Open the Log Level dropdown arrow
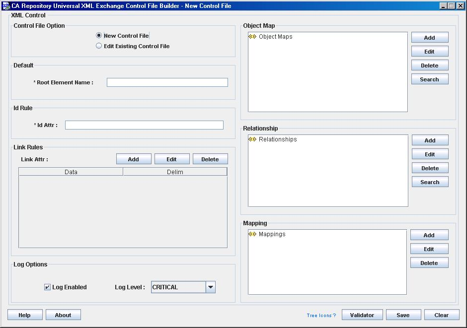The image size is (467, 328). tap(211, 287)
